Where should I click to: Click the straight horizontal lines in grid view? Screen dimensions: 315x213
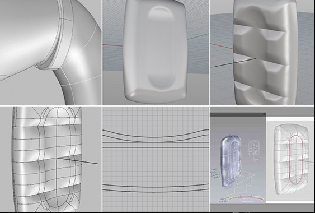pyautogui.click(x=156, y=145)
